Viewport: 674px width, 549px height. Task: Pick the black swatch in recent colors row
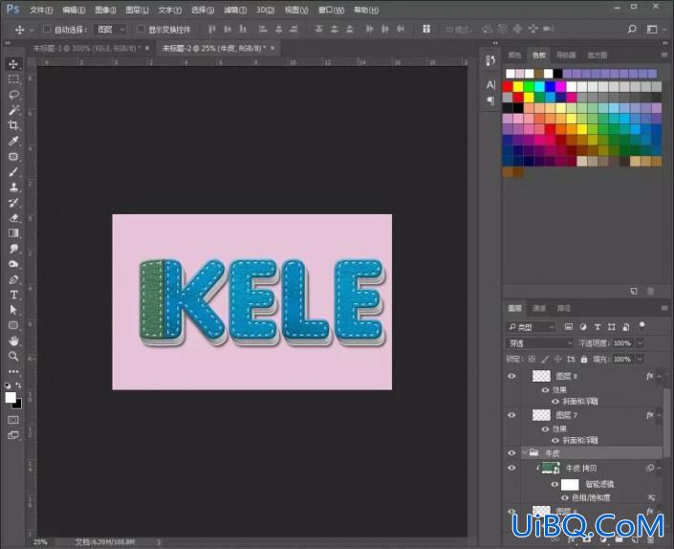pyautogui.click(x=558, y=74)
